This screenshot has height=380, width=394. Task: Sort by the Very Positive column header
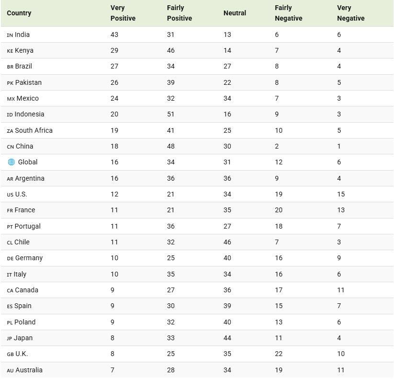123,13
